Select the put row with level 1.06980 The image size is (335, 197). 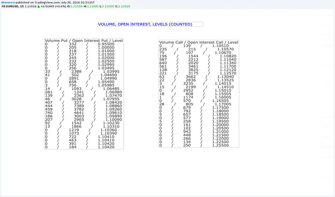coord(83,92)
